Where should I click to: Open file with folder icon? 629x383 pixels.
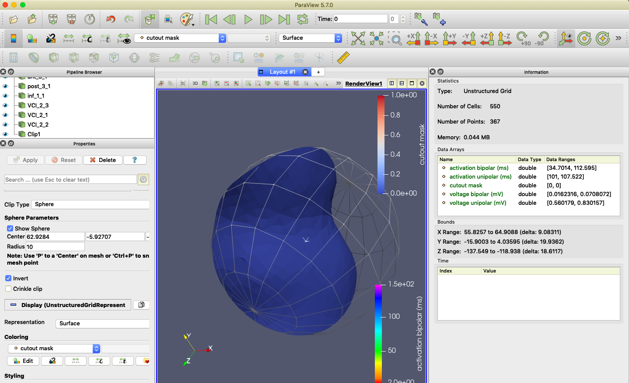click(x=14, y=19)
